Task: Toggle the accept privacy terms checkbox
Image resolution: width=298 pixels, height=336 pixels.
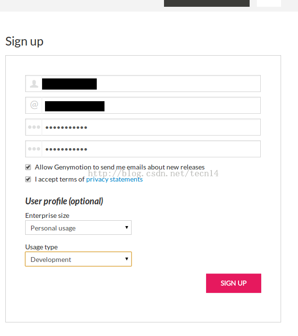Action: tap(28, 179)
